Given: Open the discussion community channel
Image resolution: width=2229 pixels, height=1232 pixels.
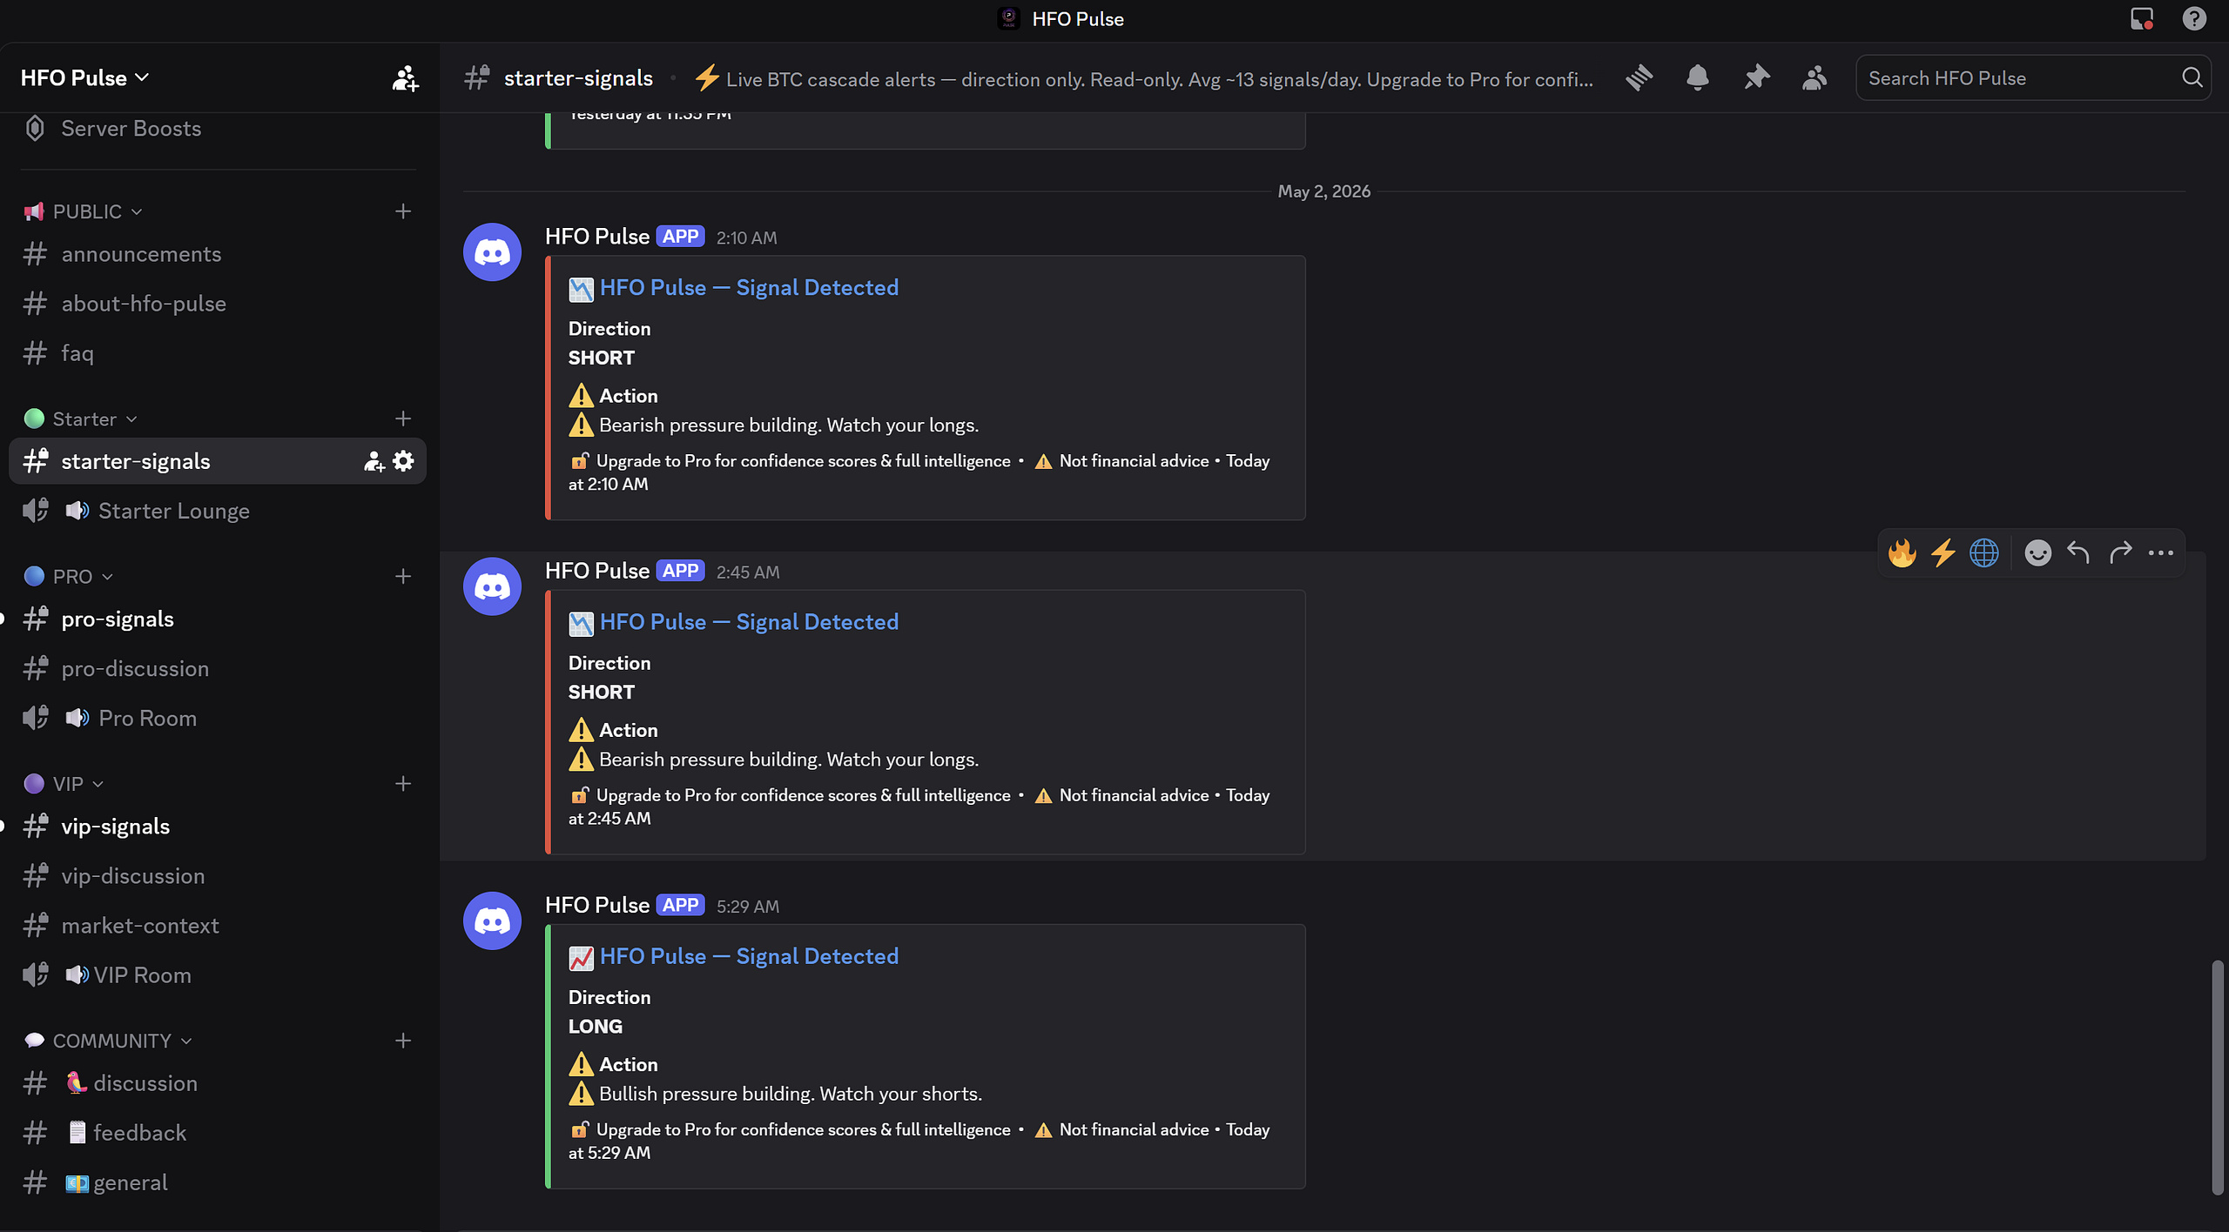Looking at the screenshot, I should click(x=218, y=1083).
